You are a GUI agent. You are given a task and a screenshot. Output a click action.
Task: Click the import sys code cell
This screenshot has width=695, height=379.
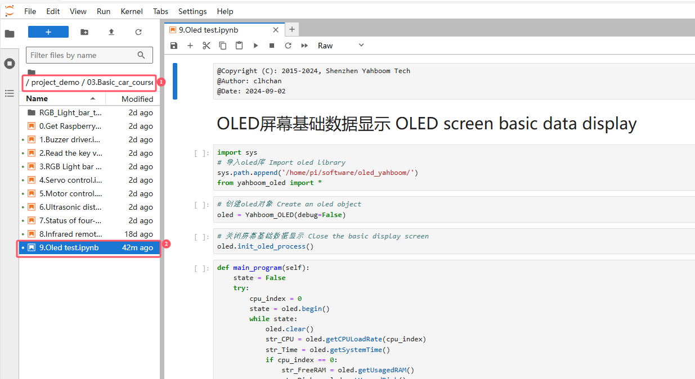click(454, 168)
